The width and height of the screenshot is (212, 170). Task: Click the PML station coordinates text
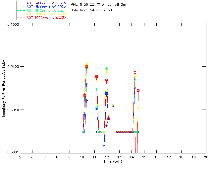[x=98, y=5]
